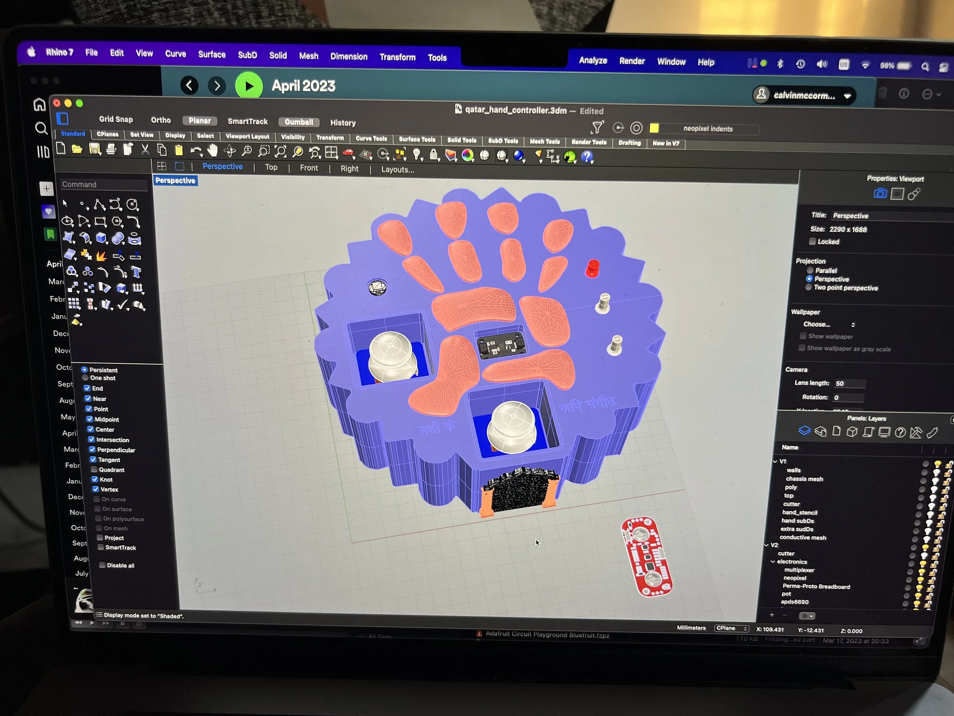Select the Parallel projection radio button
This screenshot has height=716, width=954.
tap(810, 271)
